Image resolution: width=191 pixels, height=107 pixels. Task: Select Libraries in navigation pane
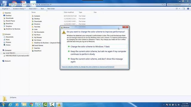[x=7, y=34]
